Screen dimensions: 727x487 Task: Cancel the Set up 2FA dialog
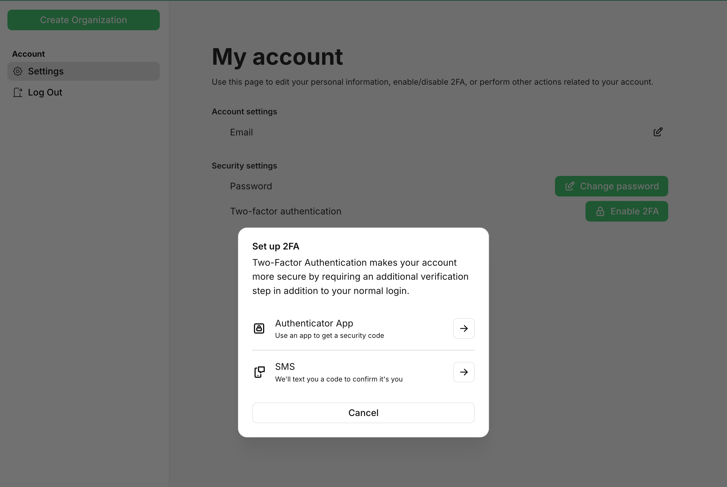pyautogui.click(x=363, y=413)
